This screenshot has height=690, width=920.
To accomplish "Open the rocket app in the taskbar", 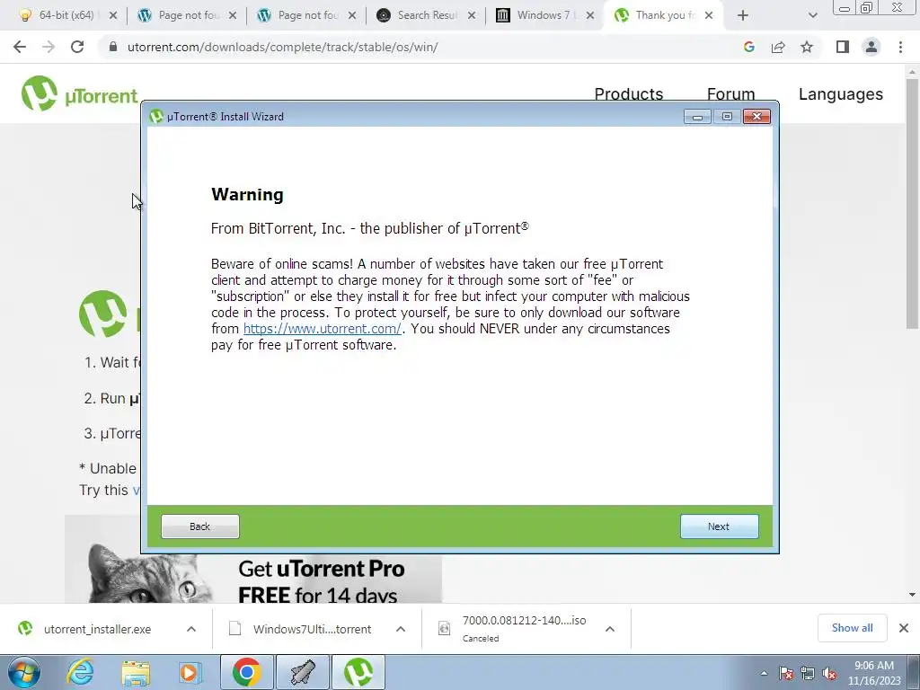I will 302,672.
